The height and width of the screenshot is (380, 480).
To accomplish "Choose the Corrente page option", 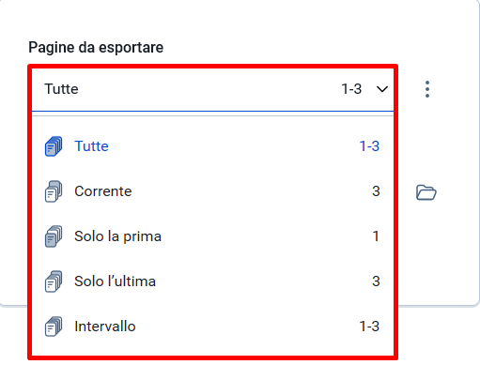I will coord(212,191).
